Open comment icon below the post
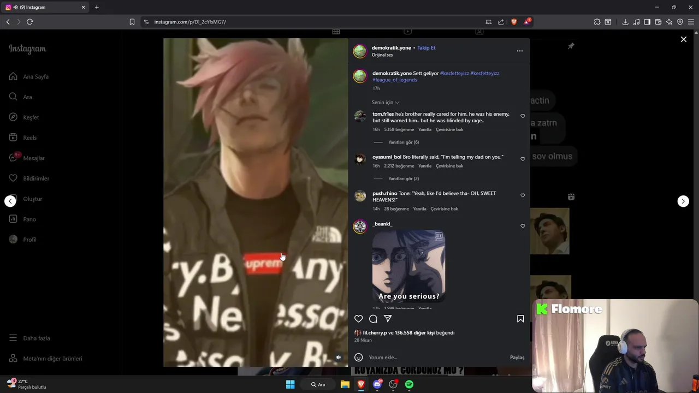 [373, 319]
